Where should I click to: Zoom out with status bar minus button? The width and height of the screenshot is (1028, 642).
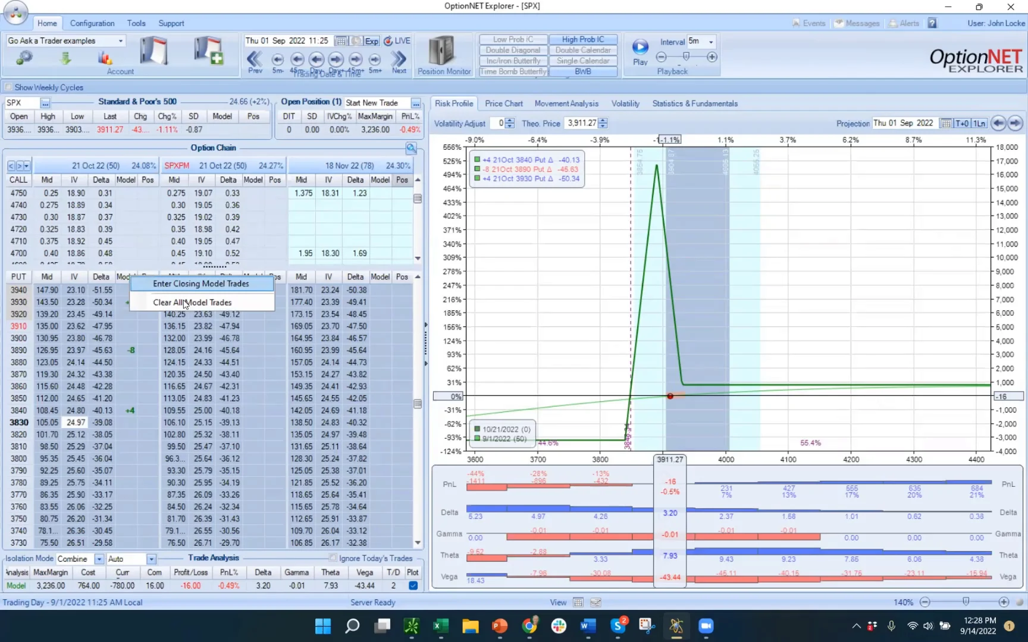click(x=925, y=602)
